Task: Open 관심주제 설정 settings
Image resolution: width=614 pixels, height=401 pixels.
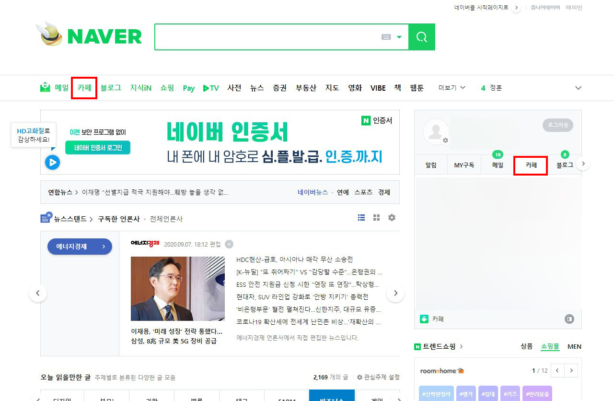Action: click(x=379, y=377)
